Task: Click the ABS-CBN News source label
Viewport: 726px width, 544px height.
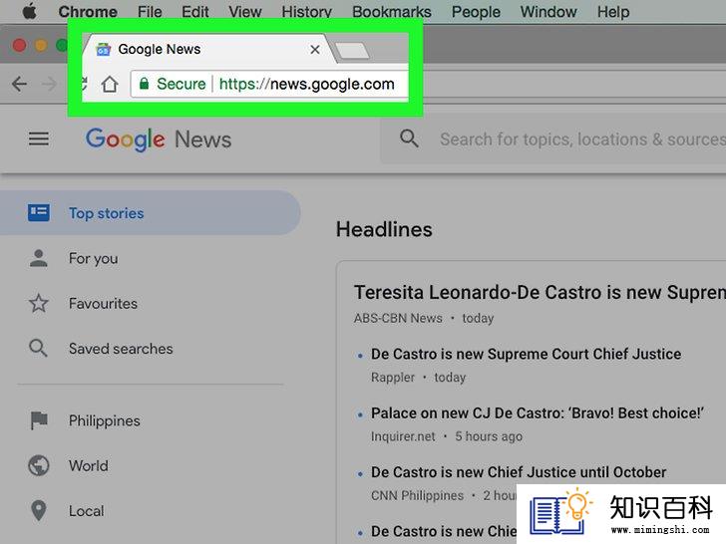Action: 398,318
